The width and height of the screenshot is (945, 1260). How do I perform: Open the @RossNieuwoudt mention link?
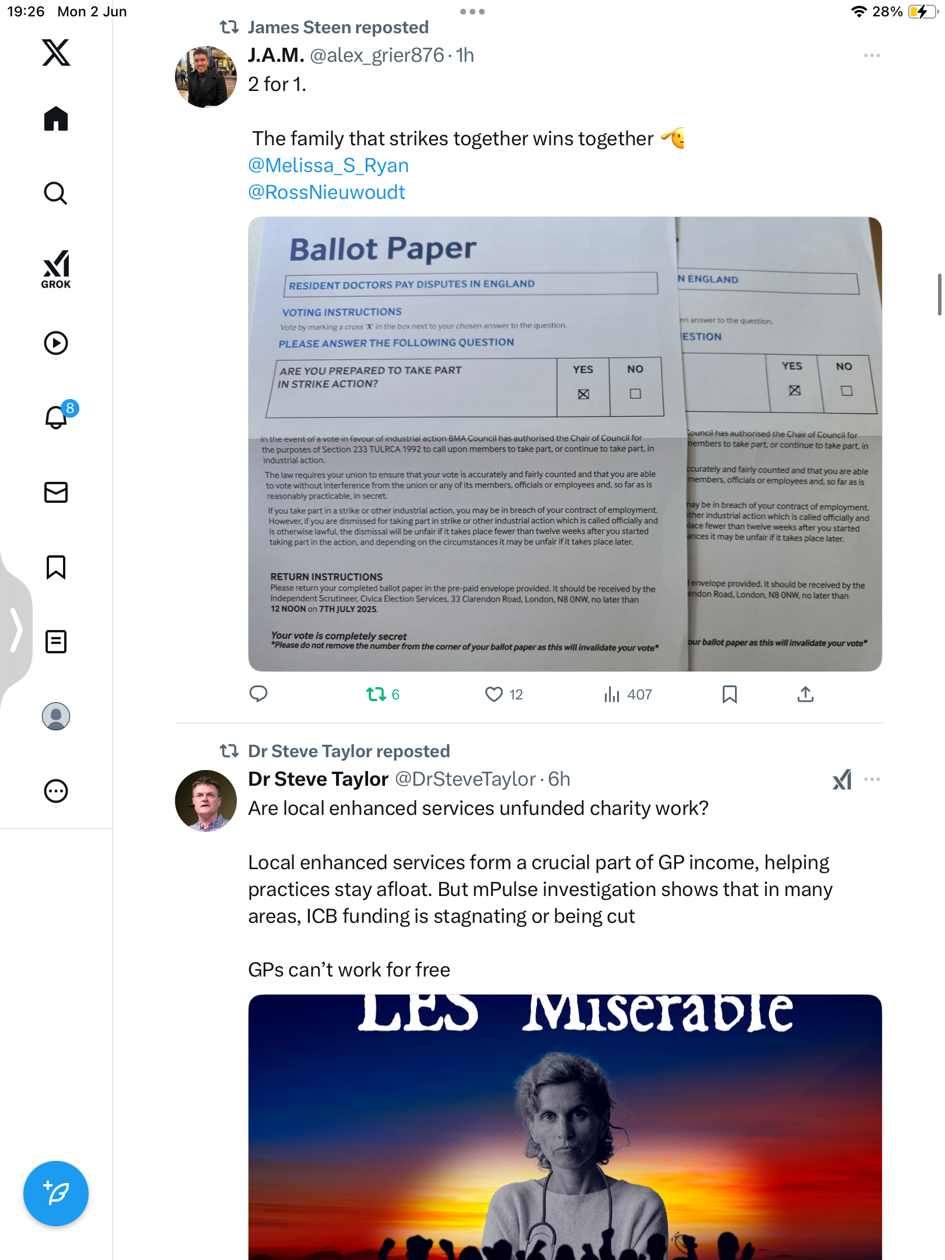(x=327, y=192)
